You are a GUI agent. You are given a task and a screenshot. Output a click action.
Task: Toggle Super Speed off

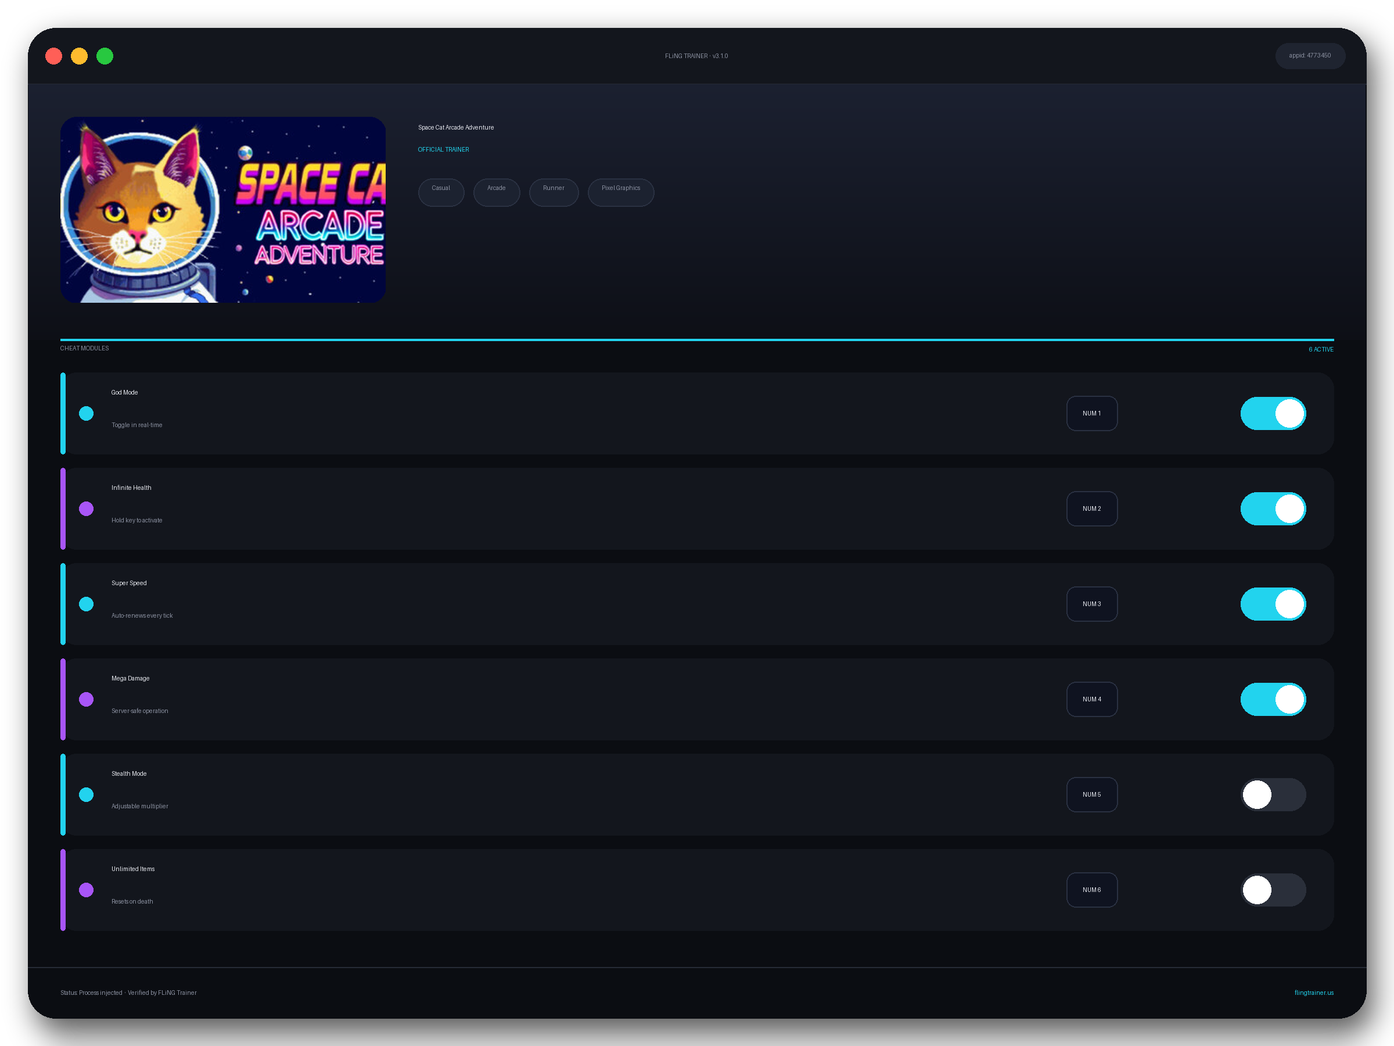click(1273, 604)
